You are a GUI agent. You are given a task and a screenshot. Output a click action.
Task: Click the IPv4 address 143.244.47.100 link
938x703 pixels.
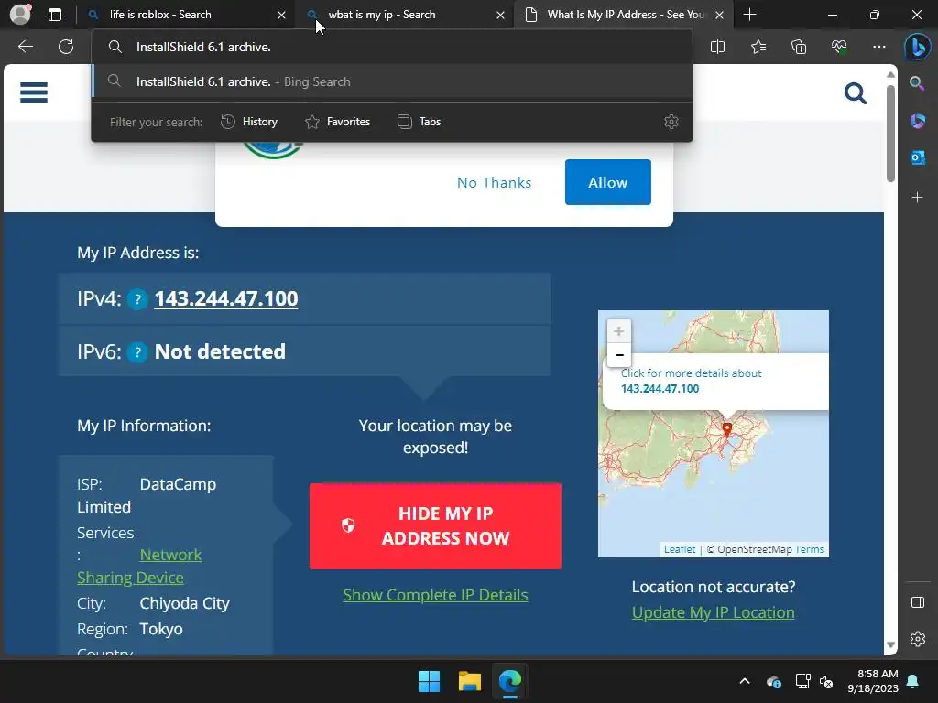coord(226,299)
